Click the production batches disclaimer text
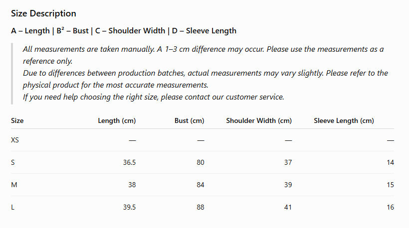409x228 pixels. 205,79
